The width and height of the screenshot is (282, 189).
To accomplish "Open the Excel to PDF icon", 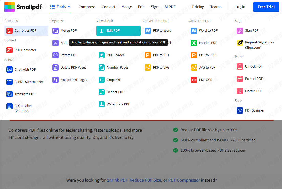I will pyautogui.click(x=194, y=43).
